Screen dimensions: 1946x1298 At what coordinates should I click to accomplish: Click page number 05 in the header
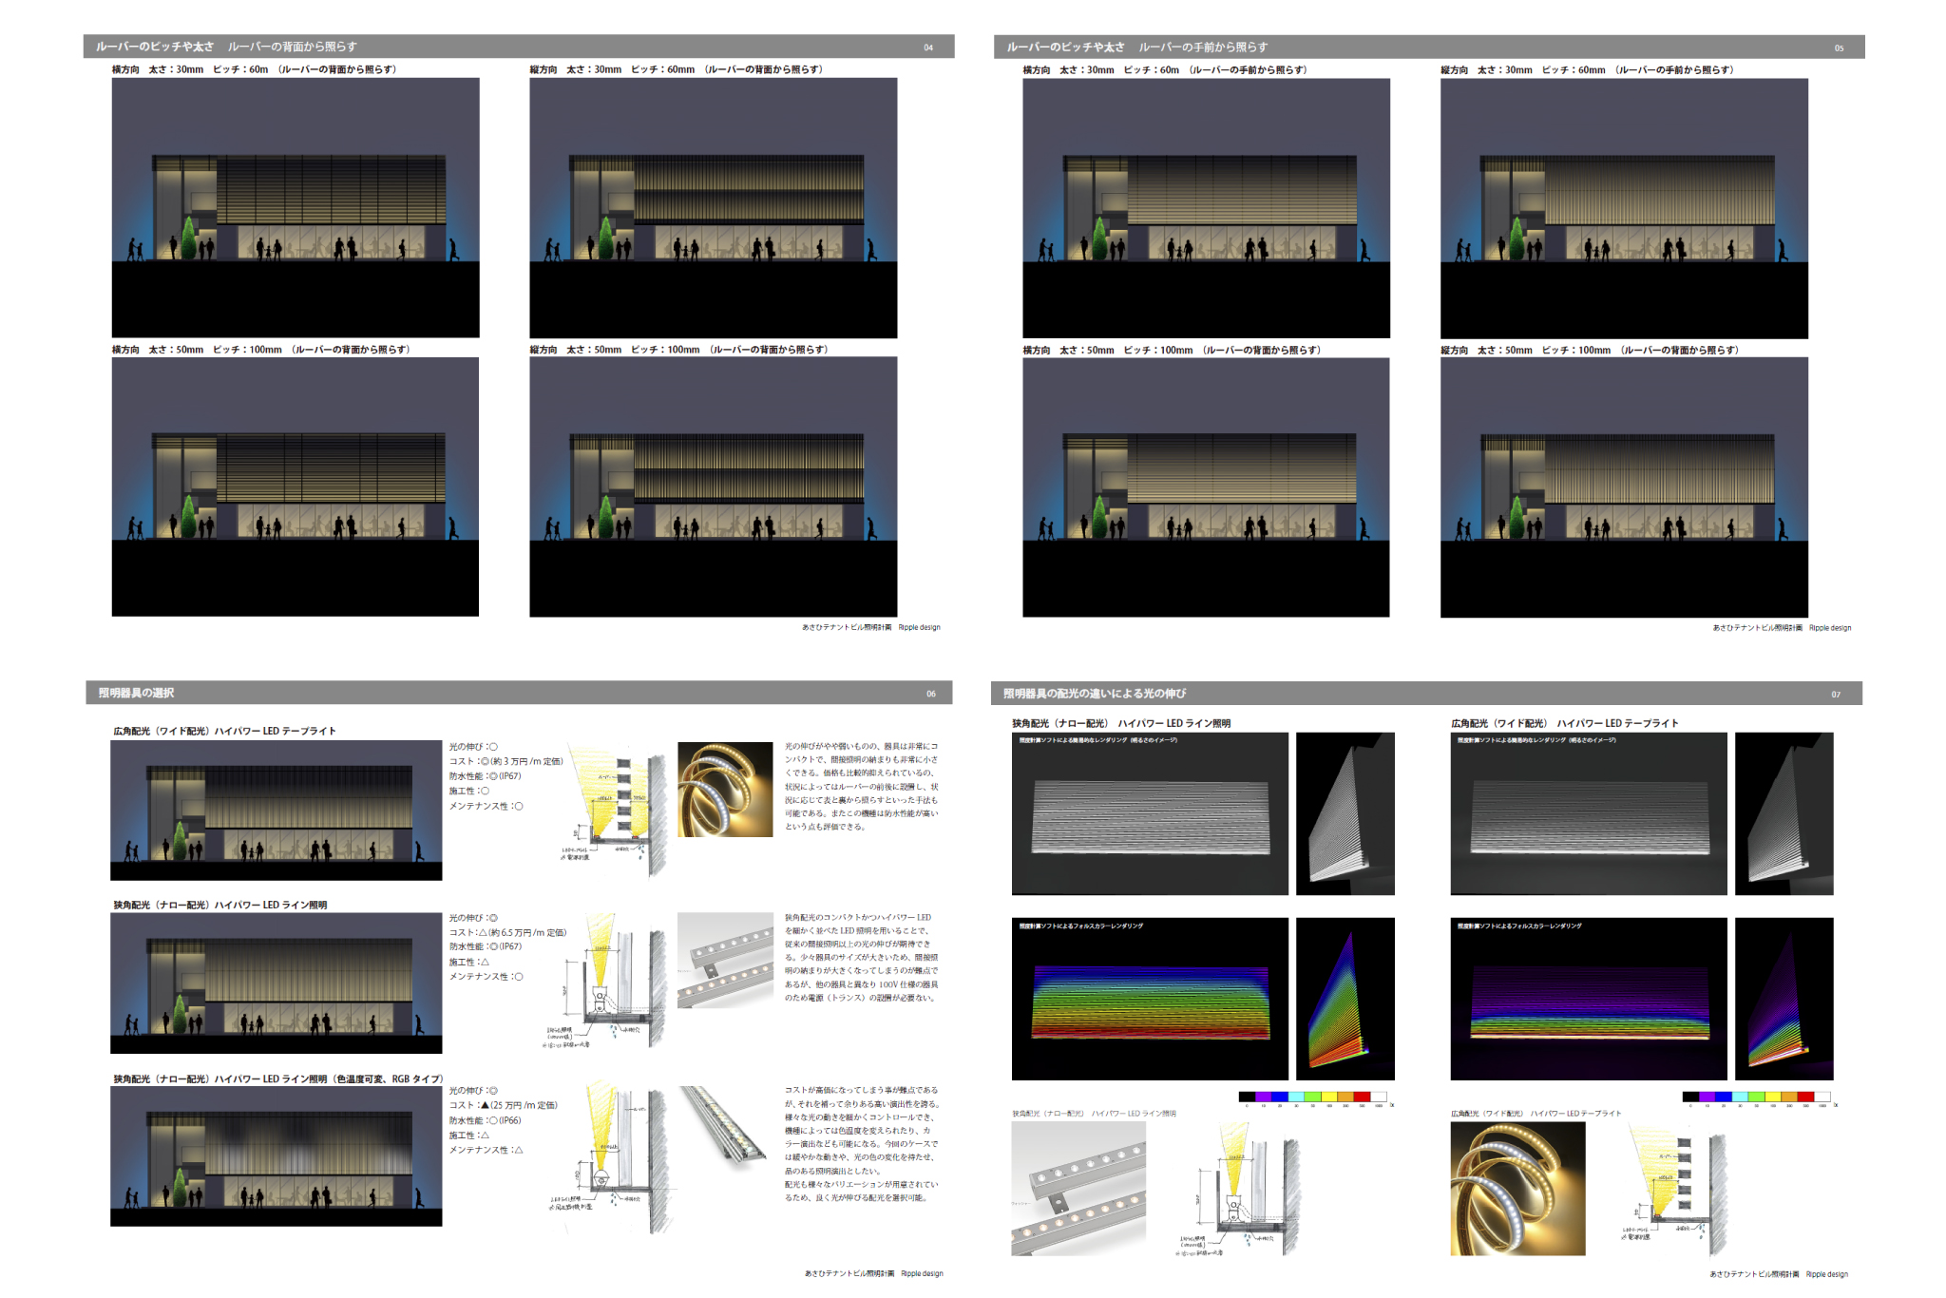pyautogui.click(x=1839, y=48)
